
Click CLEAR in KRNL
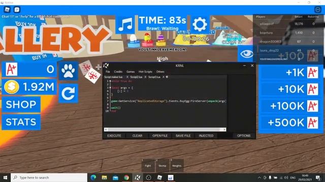[137, 135]
